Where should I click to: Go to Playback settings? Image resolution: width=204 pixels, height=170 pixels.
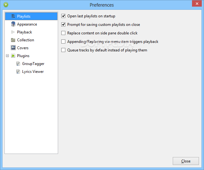tap(24, 32)
